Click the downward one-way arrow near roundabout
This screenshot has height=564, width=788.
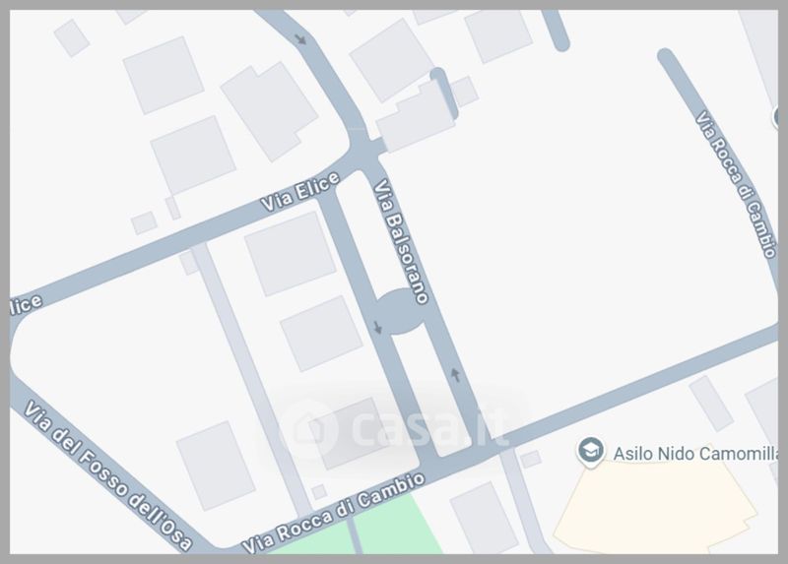click(378, 328)
